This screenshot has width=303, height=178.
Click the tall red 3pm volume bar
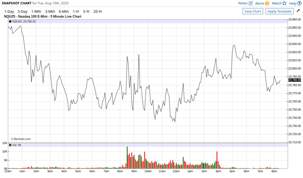coord(217,160)
